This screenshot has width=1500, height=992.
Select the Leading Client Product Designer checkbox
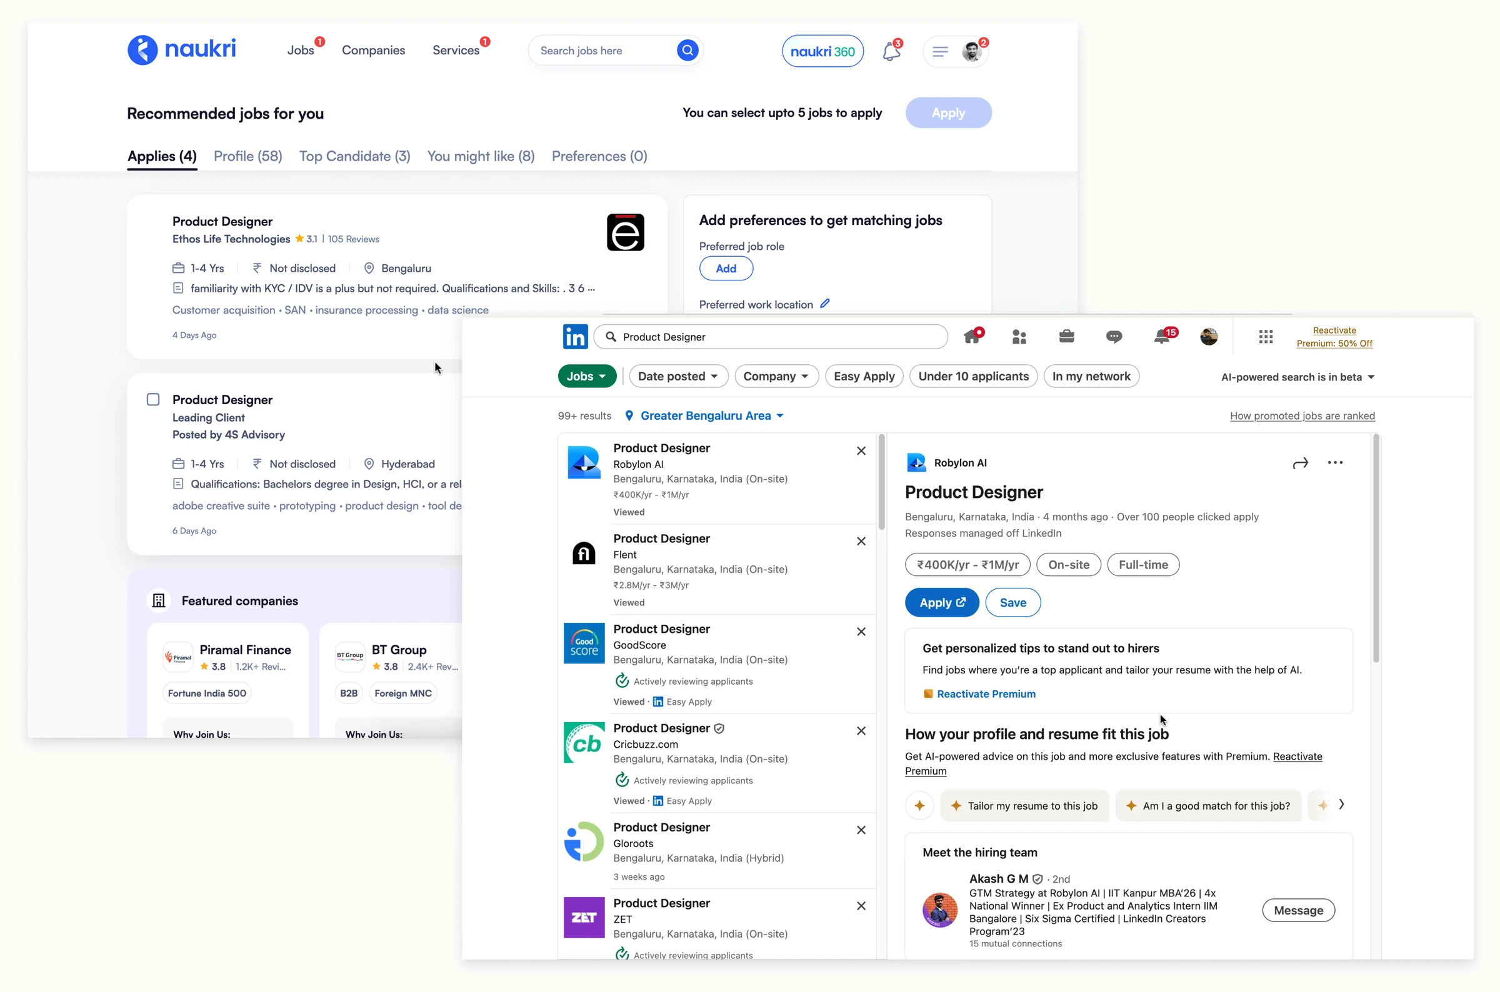[x=152, y=399]
